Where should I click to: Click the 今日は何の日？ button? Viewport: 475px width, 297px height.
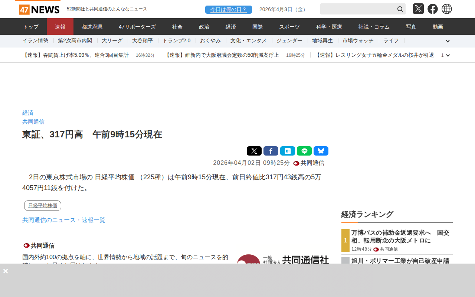228,10
